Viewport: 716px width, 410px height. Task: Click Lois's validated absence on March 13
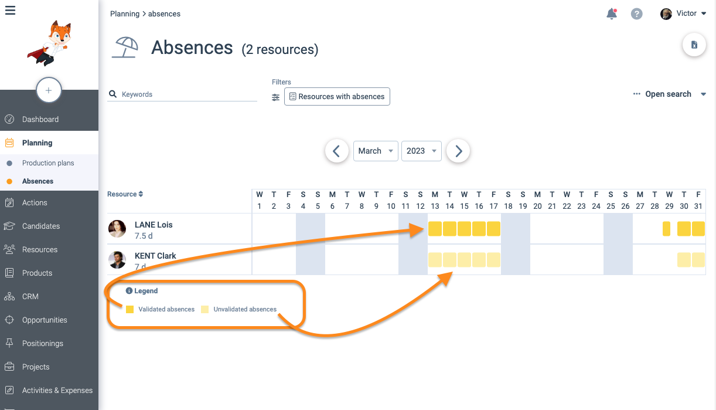click(x=435, y=229)
